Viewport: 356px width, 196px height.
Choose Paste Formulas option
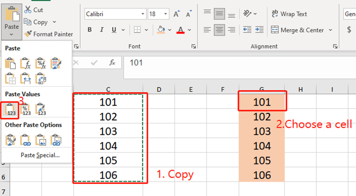(25, 63)
